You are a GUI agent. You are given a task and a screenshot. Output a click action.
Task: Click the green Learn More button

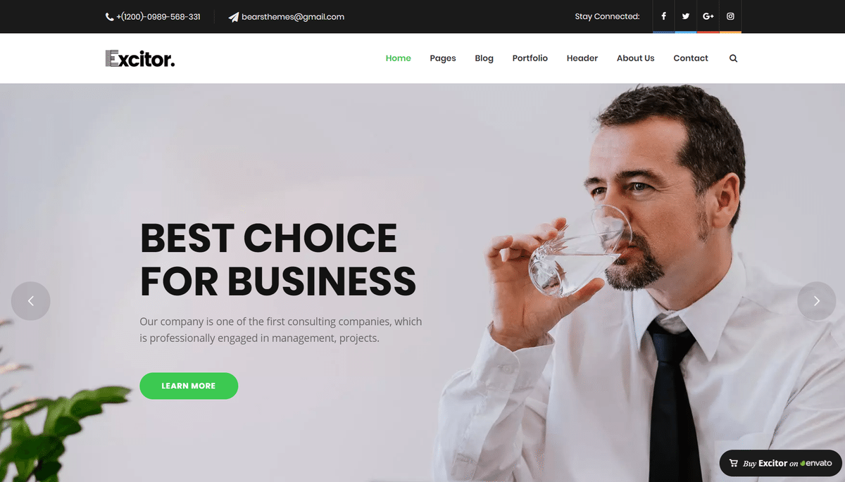click(x=189, y=386)
